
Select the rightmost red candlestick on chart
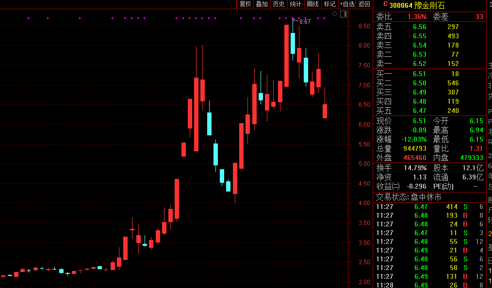pos(325,111)
